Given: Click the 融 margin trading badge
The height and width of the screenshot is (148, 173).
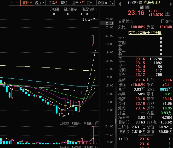Looking at the screenshot, I should [142, 7].
